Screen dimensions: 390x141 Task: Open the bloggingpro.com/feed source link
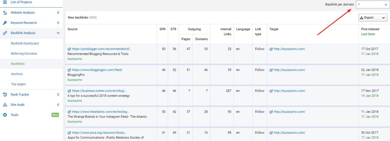97,70
